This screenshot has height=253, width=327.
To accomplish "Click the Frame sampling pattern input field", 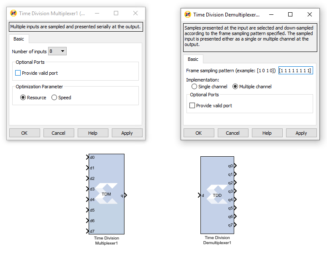I will pyautogui.click(x=295, y=71).
